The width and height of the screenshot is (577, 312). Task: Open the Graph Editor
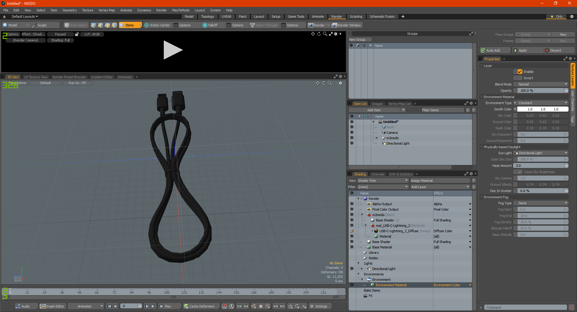click(53, 306)
